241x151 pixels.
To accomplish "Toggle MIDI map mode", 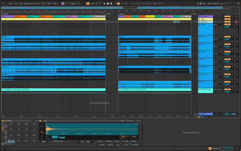I will click(x=209, y=4).
